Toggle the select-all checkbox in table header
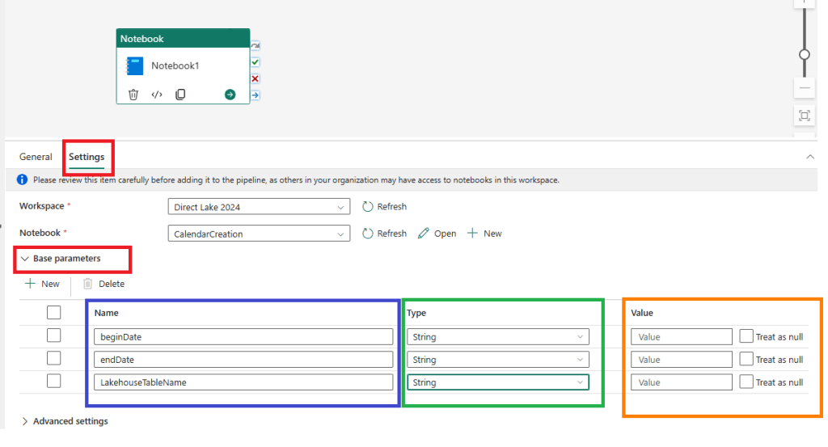This screenshot has height=447, width=828. click(54, 312)
